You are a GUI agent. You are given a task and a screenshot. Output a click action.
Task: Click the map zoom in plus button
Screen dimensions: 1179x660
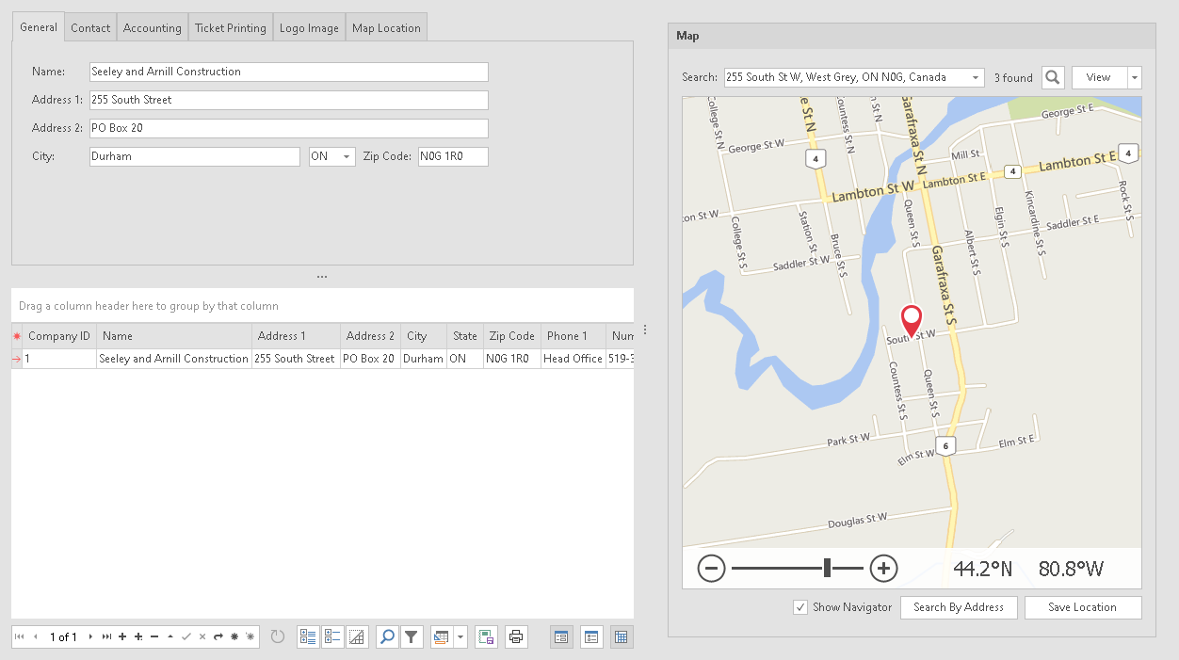click(882, 568)
